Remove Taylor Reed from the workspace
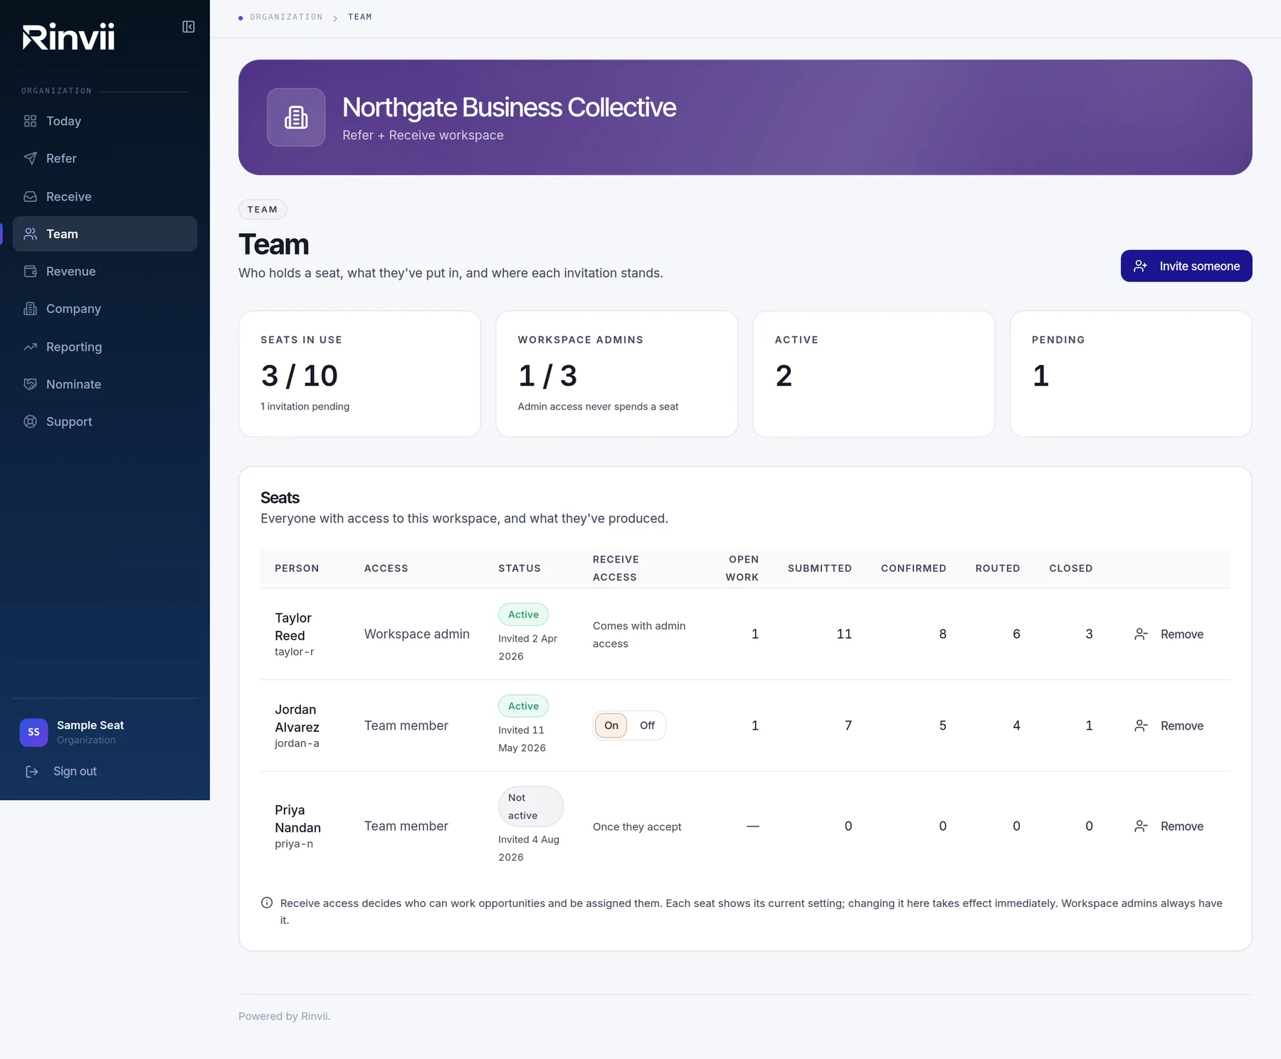 [1169, 634]
